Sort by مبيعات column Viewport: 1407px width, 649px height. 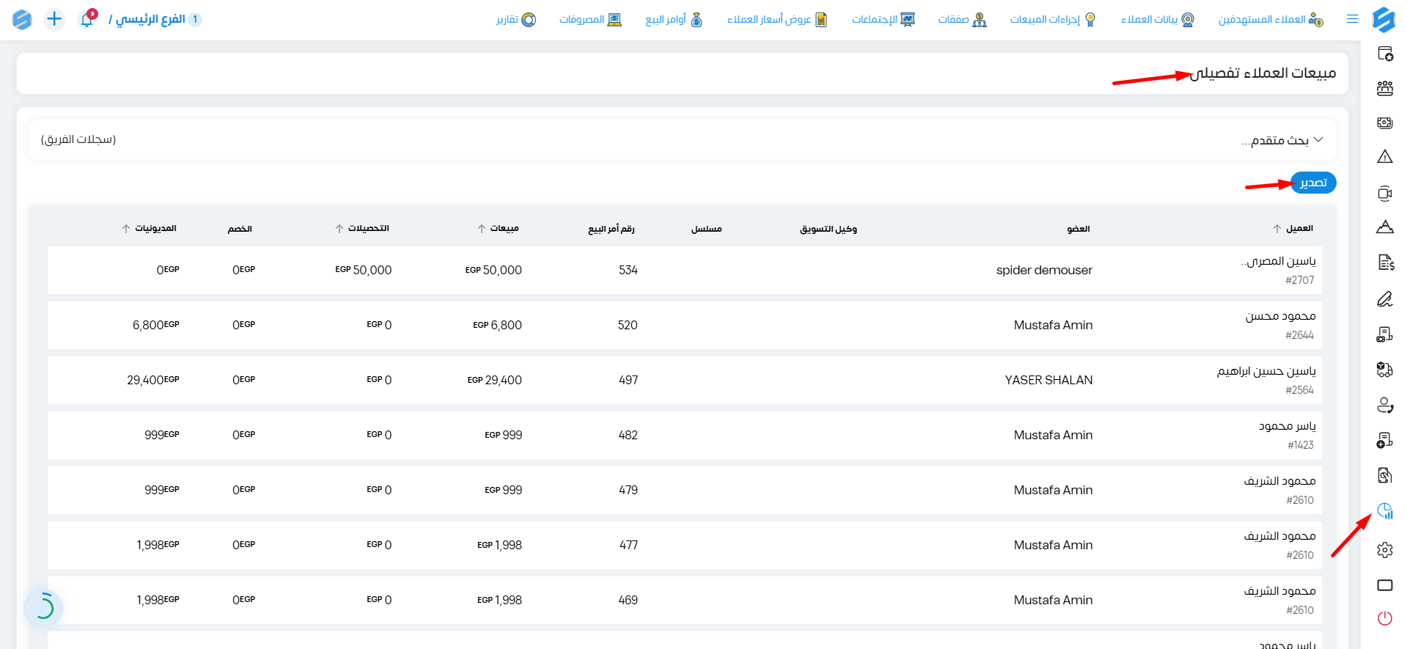coord(498,229)
